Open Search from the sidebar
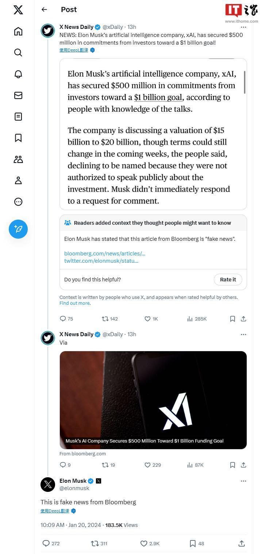This screenshot has height=554, width=262. coord(18,53)
